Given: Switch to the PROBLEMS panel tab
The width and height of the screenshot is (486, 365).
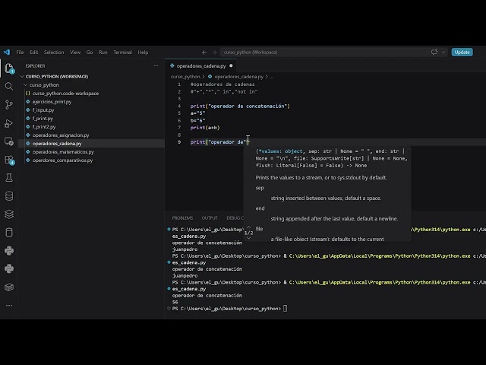Looking at the screenshot, I should [182, 218].
